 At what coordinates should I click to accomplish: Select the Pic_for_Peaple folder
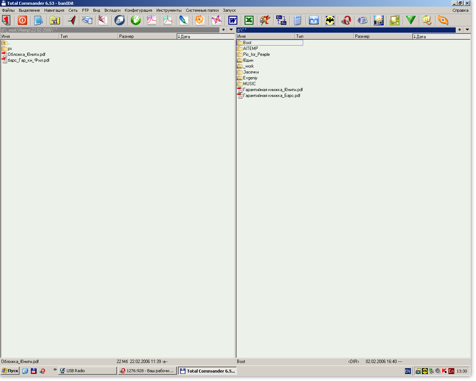coord(253,54)
